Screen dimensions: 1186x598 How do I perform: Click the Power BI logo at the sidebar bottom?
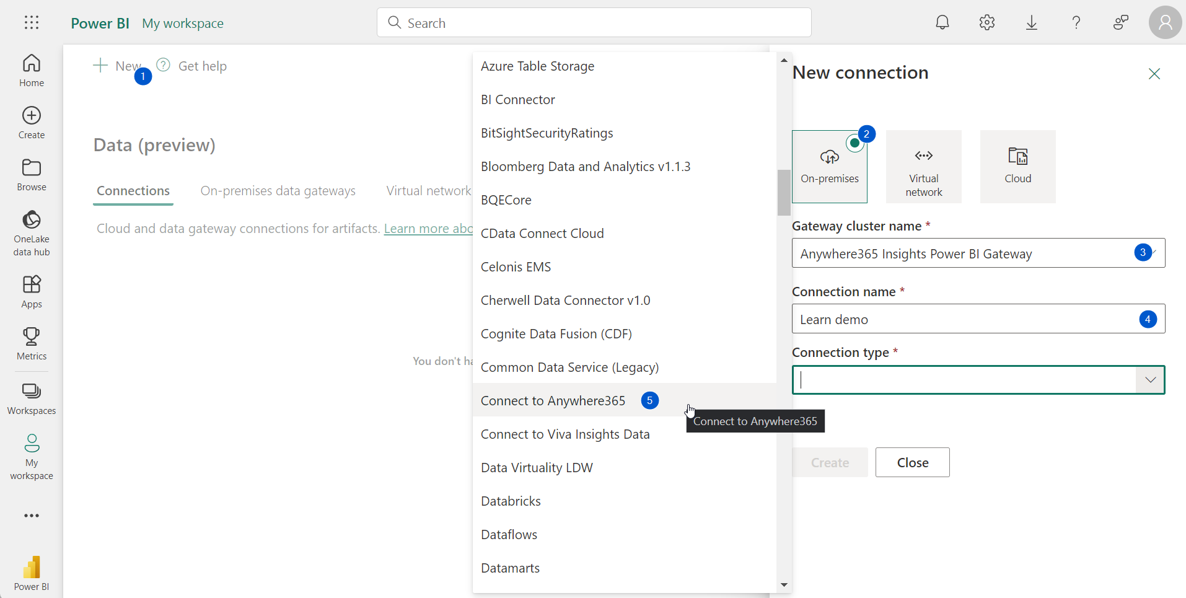pos(32,574)
